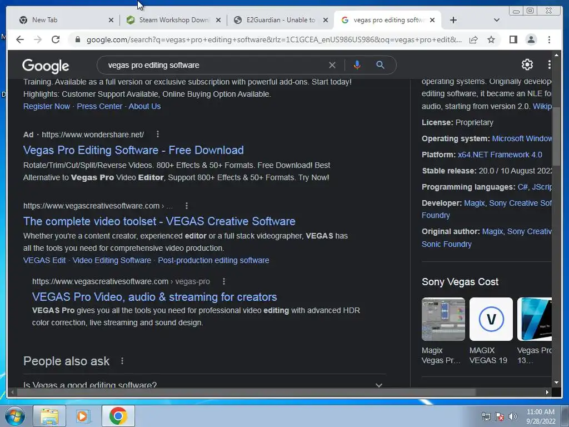The width and height of the screenshot is (569, 427).
Task: Open the Google apps dots beside the gear
Action: (x=550, y=64)
